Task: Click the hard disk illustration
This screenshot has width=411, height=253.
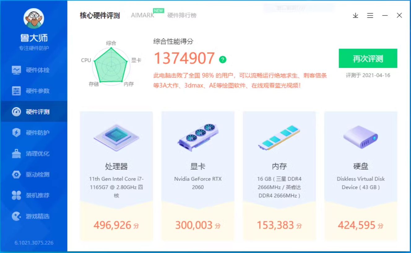Action: (361, 137)
